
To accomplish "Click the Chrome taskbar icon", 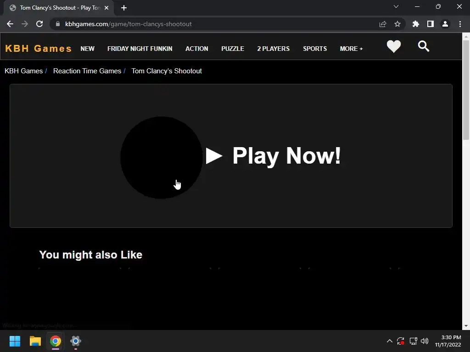I will coord(56,341).
